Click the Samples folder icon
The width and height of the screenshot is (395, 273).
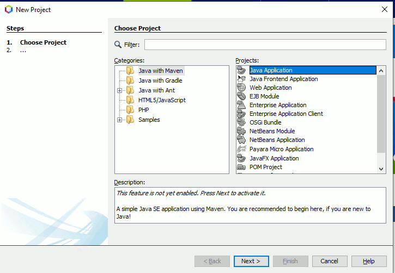[130, 120]
